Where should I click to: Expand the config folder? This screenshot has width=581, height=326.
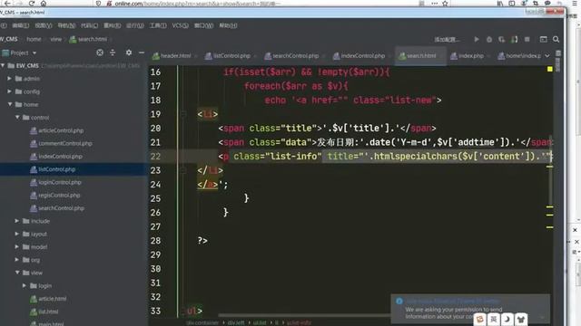(x=10, y=91)
